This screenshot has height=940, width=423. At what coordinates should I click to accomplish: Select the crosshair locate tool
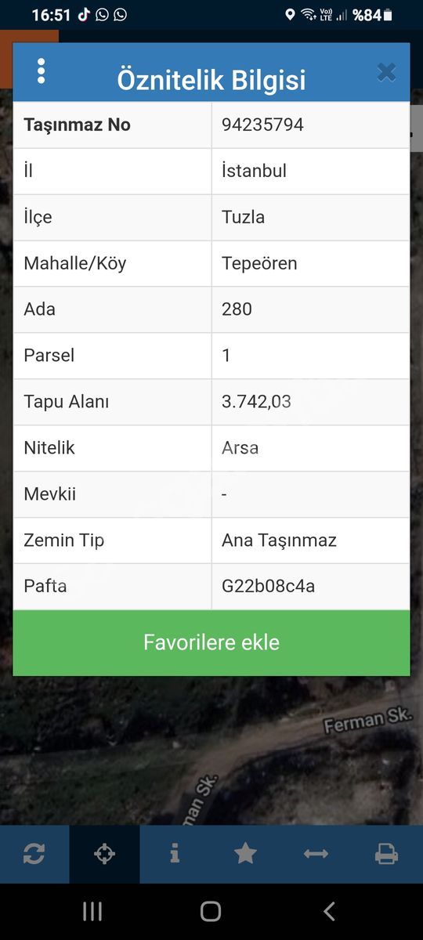coord(104,855)
